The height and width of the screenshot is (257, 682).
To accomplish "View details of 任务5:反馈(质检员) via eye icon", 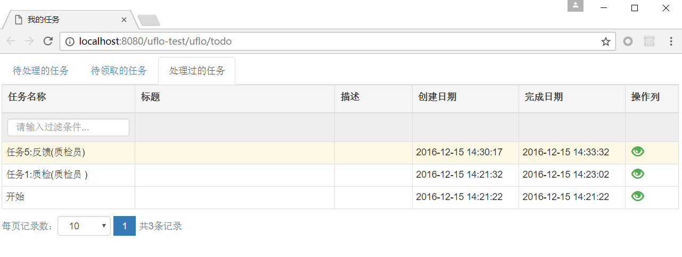I will pos(637,152).
